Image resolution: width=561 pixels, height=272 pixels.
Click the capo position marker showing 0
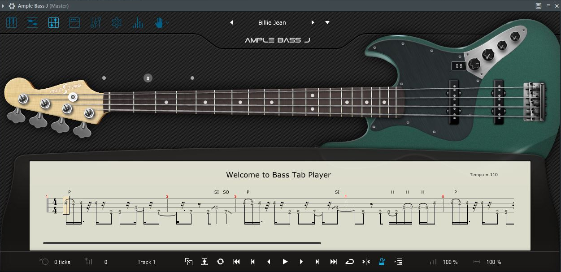point(148,78)
